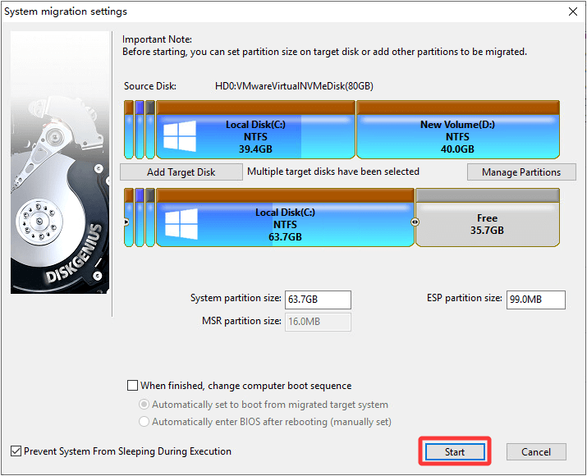
Task: Enable changing computer boot sequence when finished
Action: click(x=133, y=386)
